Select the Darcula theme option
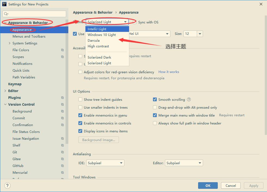 [x=107, y=41]
